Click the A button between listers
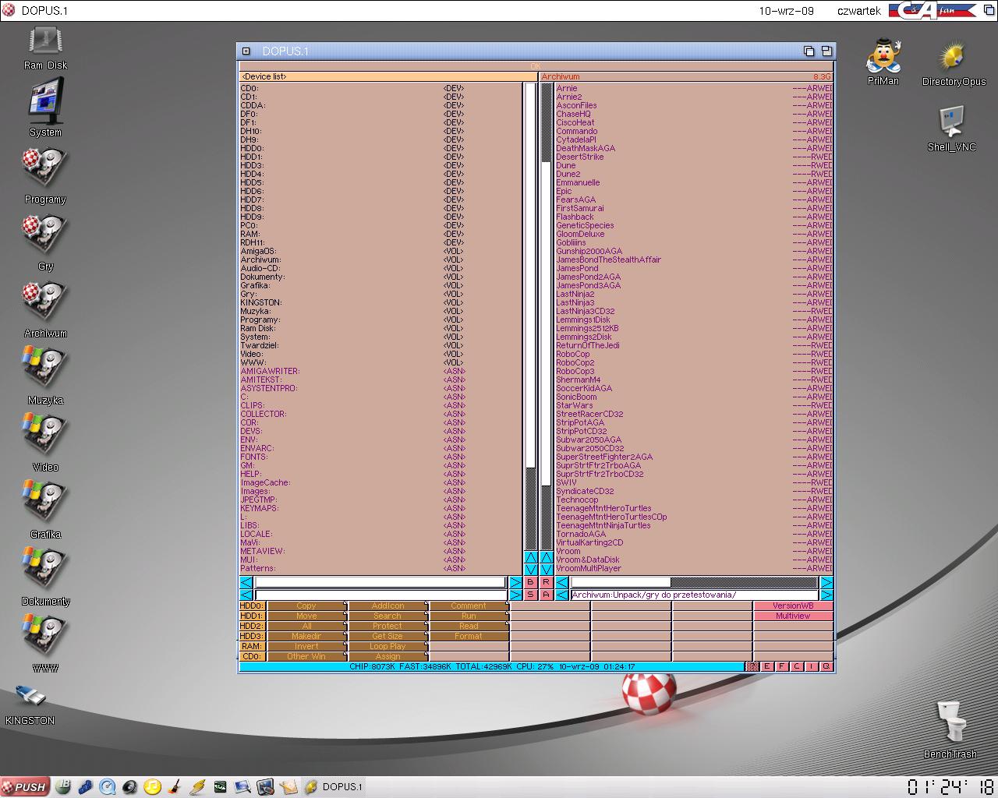 546,595
